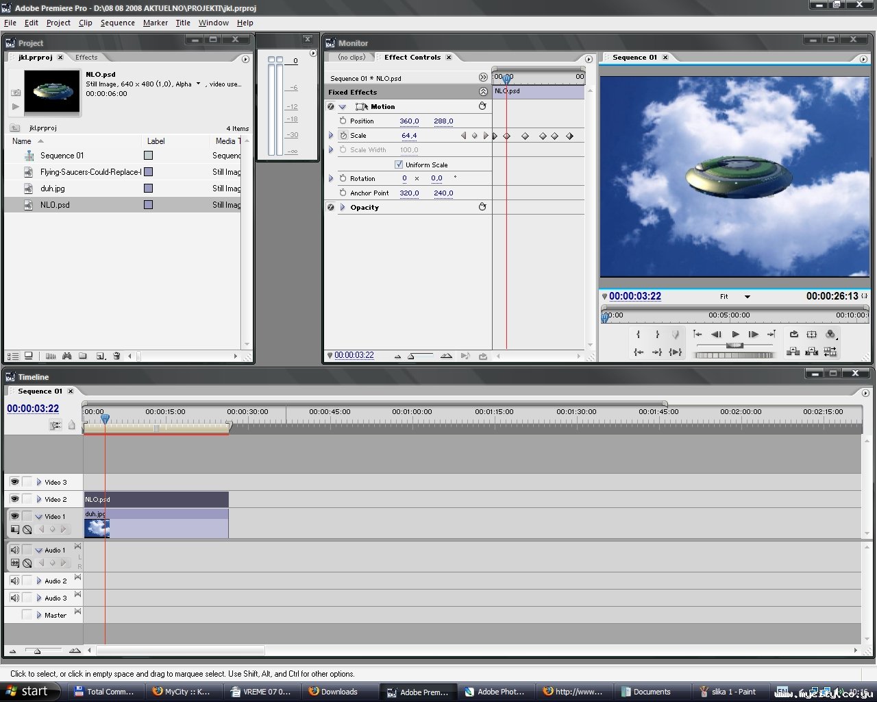Viewport: 877px width, 702px height.
Task: Open the Fit zoom level dropdown
Action: 747,297
